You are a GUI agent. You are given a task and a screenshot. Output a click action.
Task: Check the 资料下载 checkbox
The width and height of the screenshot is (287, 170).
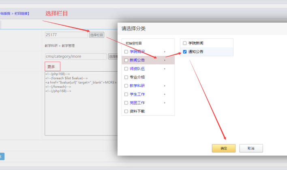[126, 111]
